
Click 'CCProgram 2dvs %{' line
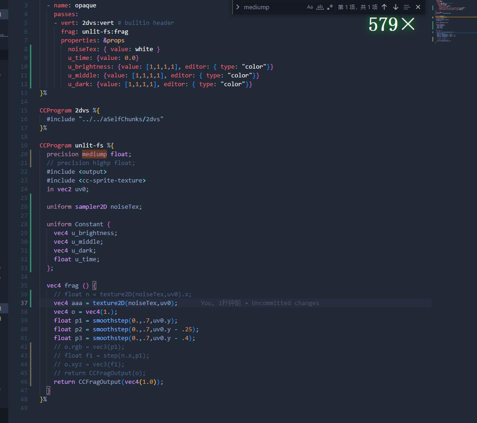(x=70, y=110)
